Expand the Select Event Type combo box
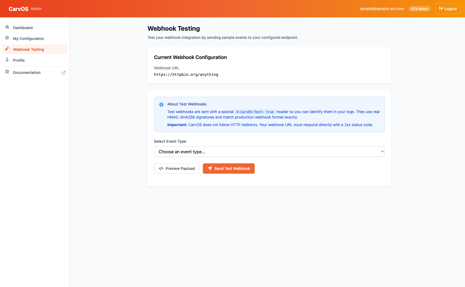The image size is (465, 287). pyautogui.click(x=269, y=151)
